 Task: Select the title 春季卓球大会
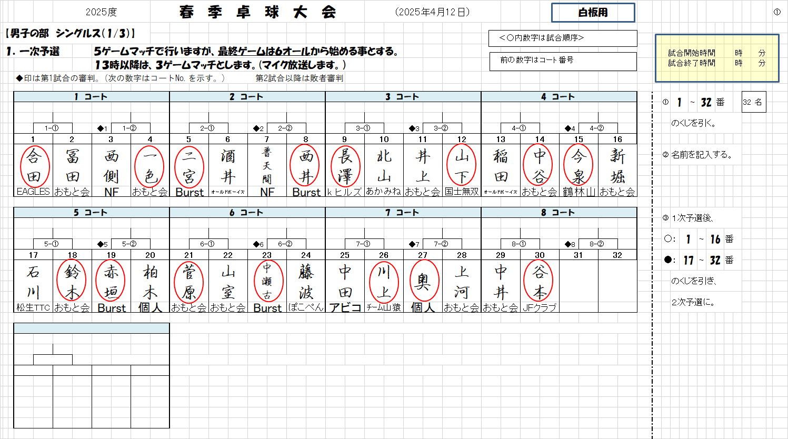click(257, 12)
